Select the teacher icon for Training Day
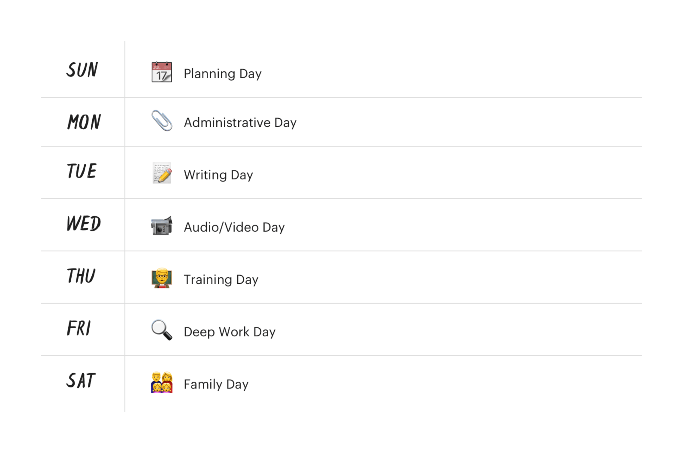Viewport: 683px width, 453px height. tap(162, 278)
